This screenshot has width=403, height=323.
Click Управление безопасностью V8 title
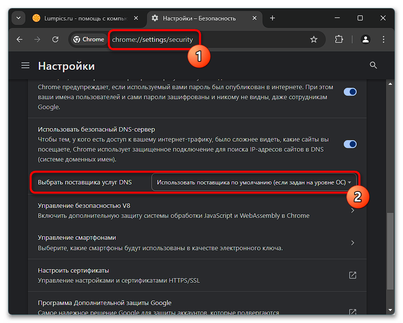pos(84,206)
